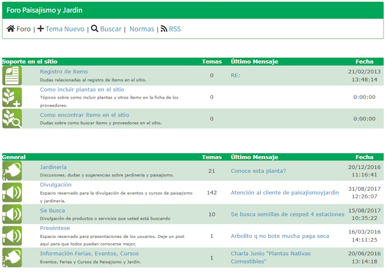Image resolution: width=385 pixels, height=275 pixels.
Task: Open 'Arbolito q no bote mucha paga seca'
Action: pos(280,236)
